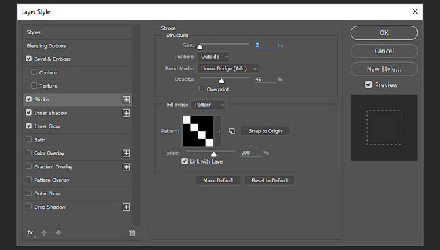Click the Snap to Origin button
Image resolution: width=440 pixels, height=250 pixels.
(265, 131)
